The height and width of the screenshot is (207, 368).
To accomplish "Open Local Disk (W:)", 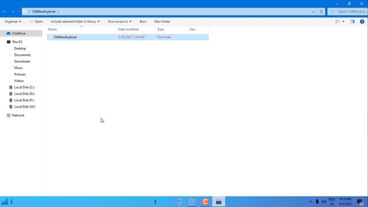I will point(25,106).
